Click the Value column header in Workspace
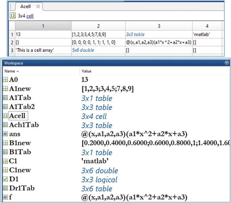The height and width of the screenshot is (203, 231). (87, 71)
